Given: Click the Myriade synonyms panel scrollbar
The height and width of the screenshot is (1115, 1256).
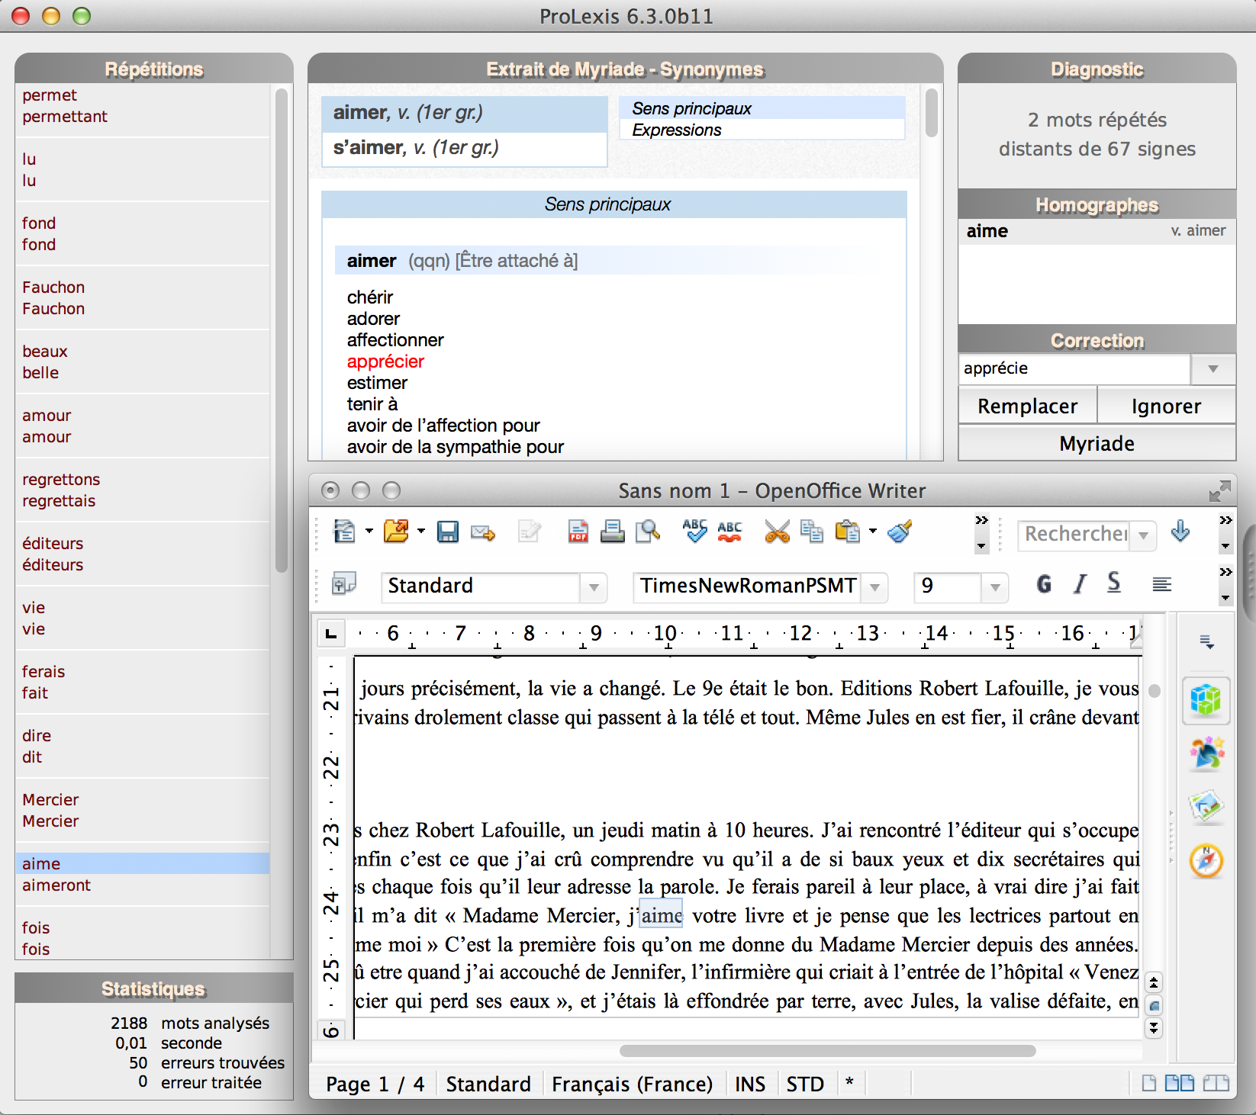Looking at the screenshot, I should point(931,113).
